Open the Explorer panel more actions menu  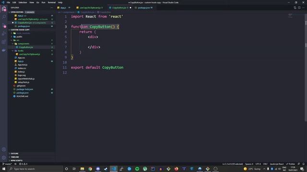pos(52,8)
